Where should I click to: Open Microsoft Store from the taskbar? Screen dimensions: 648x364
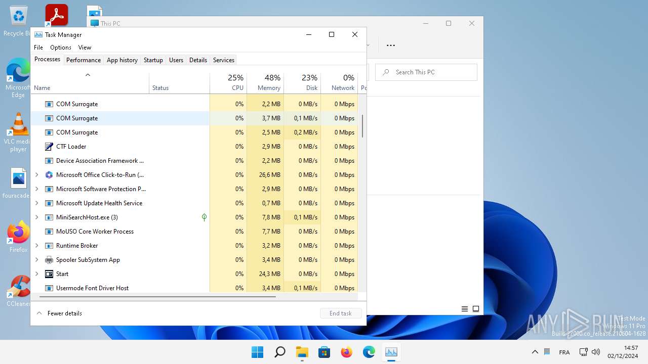[324, 352]
